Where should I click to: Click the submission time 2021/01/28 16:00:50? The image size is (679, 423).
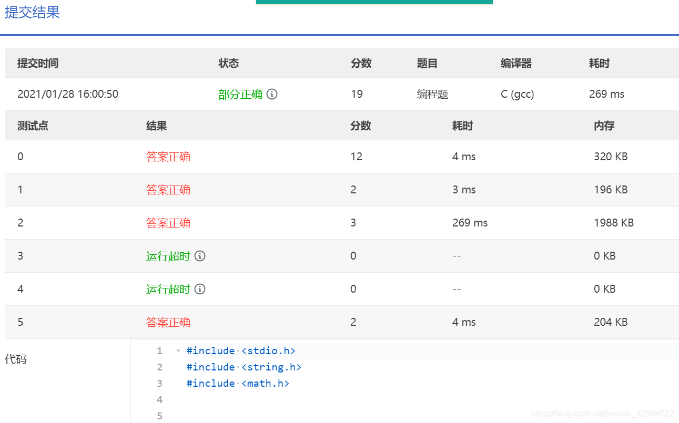click(68, 94)
